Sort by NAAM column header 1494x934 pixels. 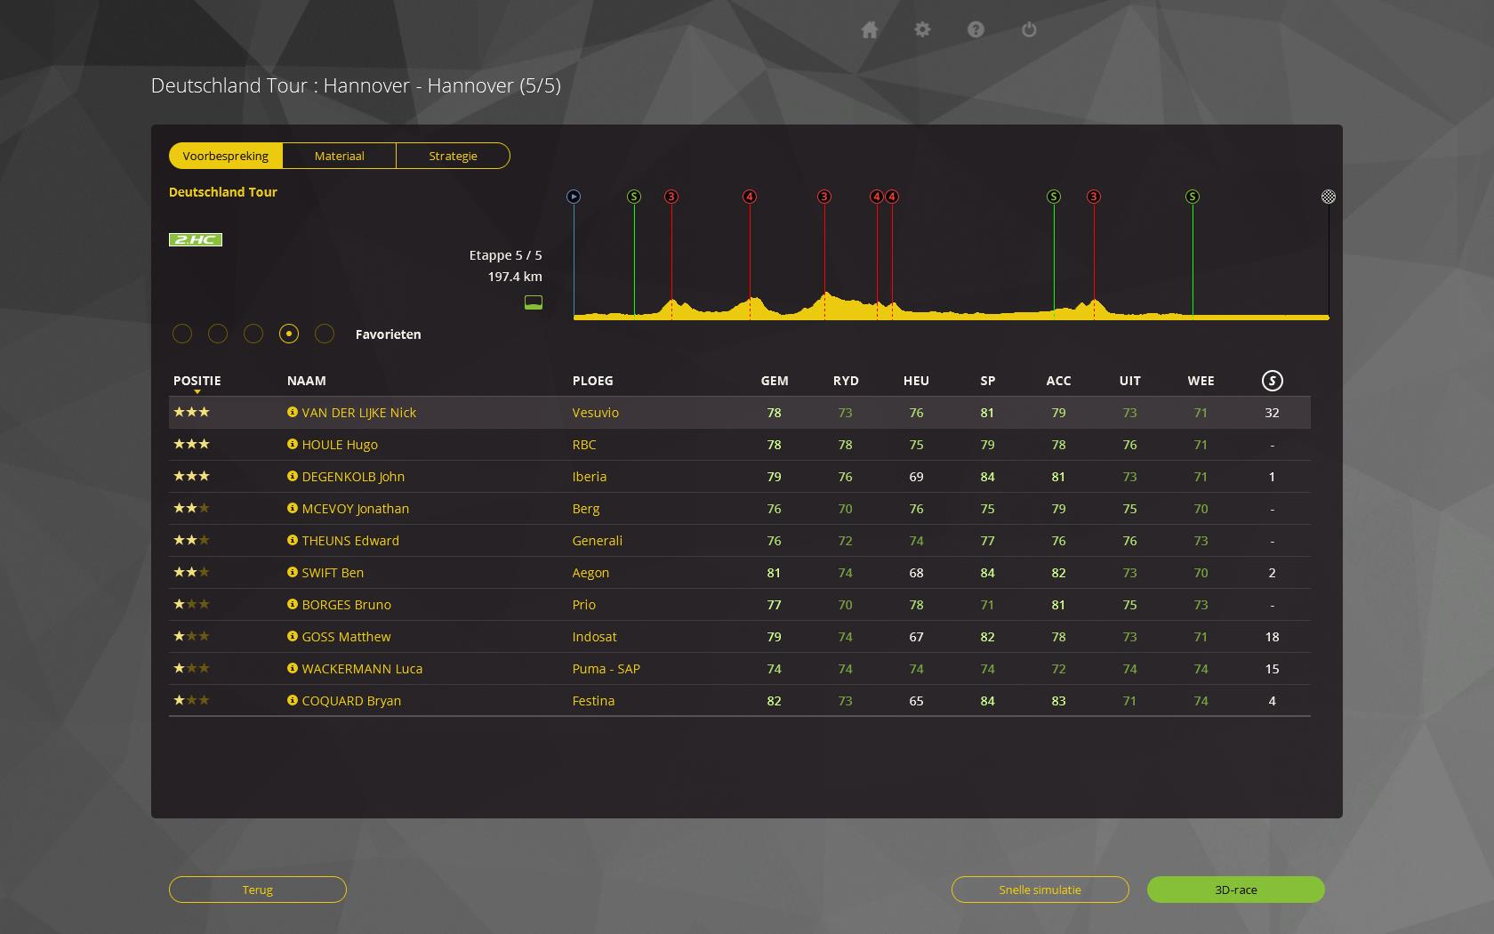pos(307,381)
